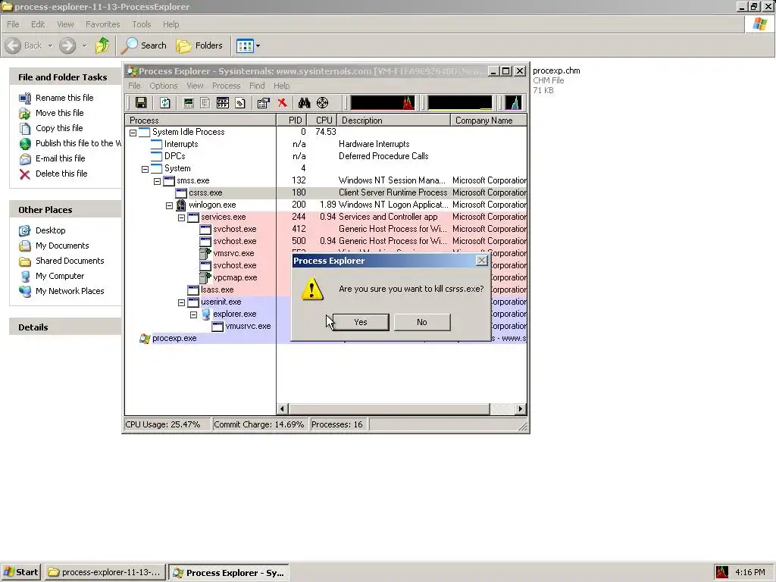Click horizontal scrollbar left arrow
The width and height of the screenshot is (776, 582).
click(x=283, y=408)
